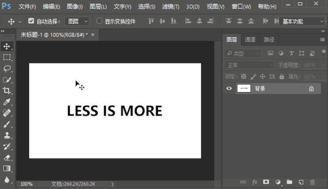The image size is (328, 189).
Task: Open the layer style fx menu
Action: 255,182
